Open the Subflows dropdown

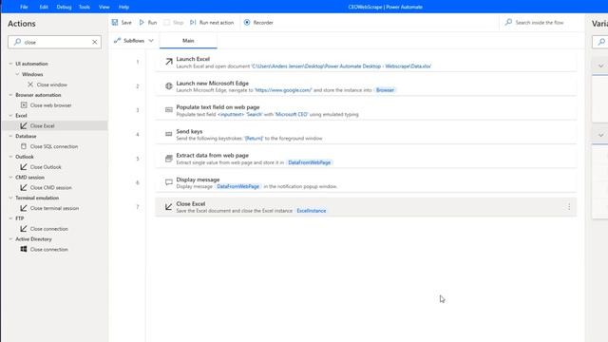134,40
